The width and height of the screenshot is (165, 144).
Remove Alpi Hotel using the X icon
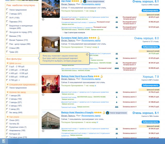coord(43,19)
